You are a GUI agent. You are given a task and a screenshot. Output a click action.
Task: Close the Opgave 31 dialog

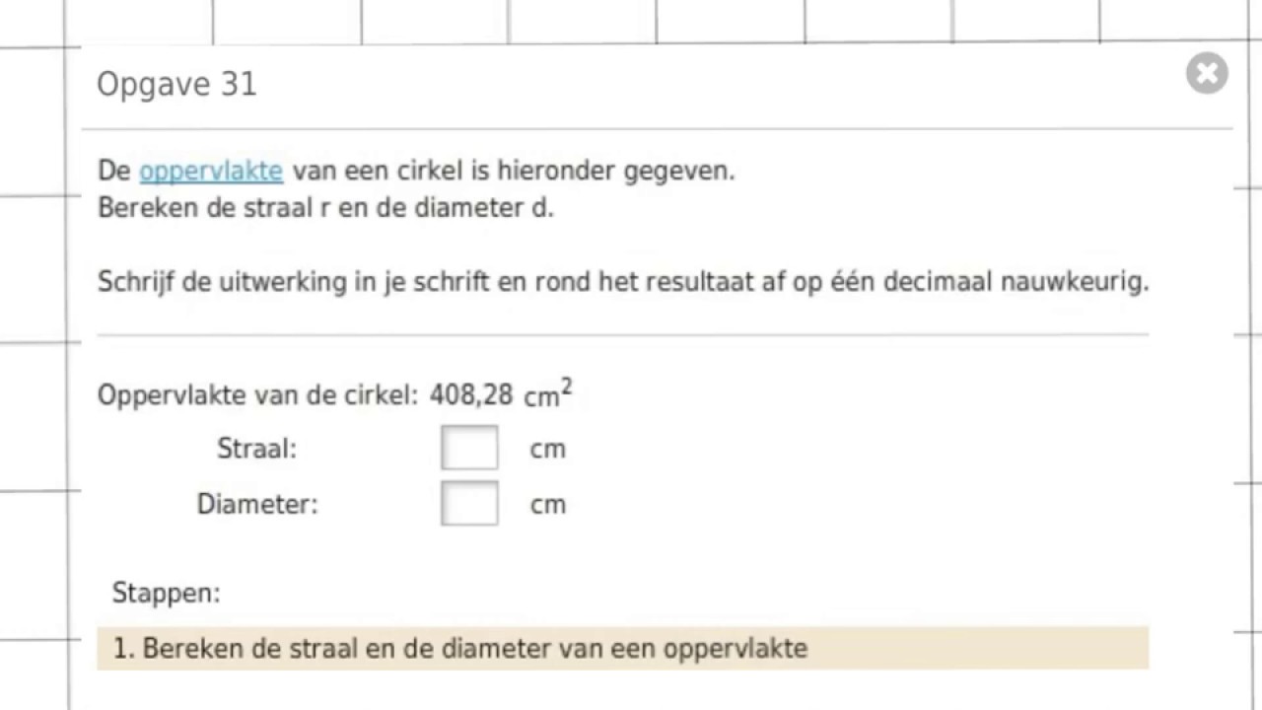coord(1207,74)
